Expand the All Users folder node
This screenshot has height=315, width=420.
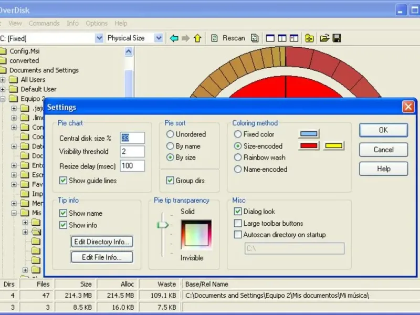pos(3,80)
